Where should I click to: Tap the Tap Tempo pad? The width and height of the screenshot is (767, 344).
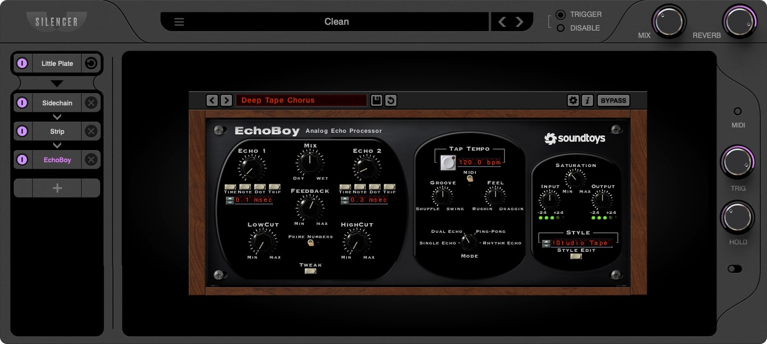448,162
